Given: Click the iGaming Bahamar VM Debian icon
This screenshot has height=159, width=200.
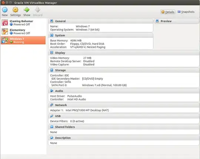Looking at the screenshot, I should point(5,23).
